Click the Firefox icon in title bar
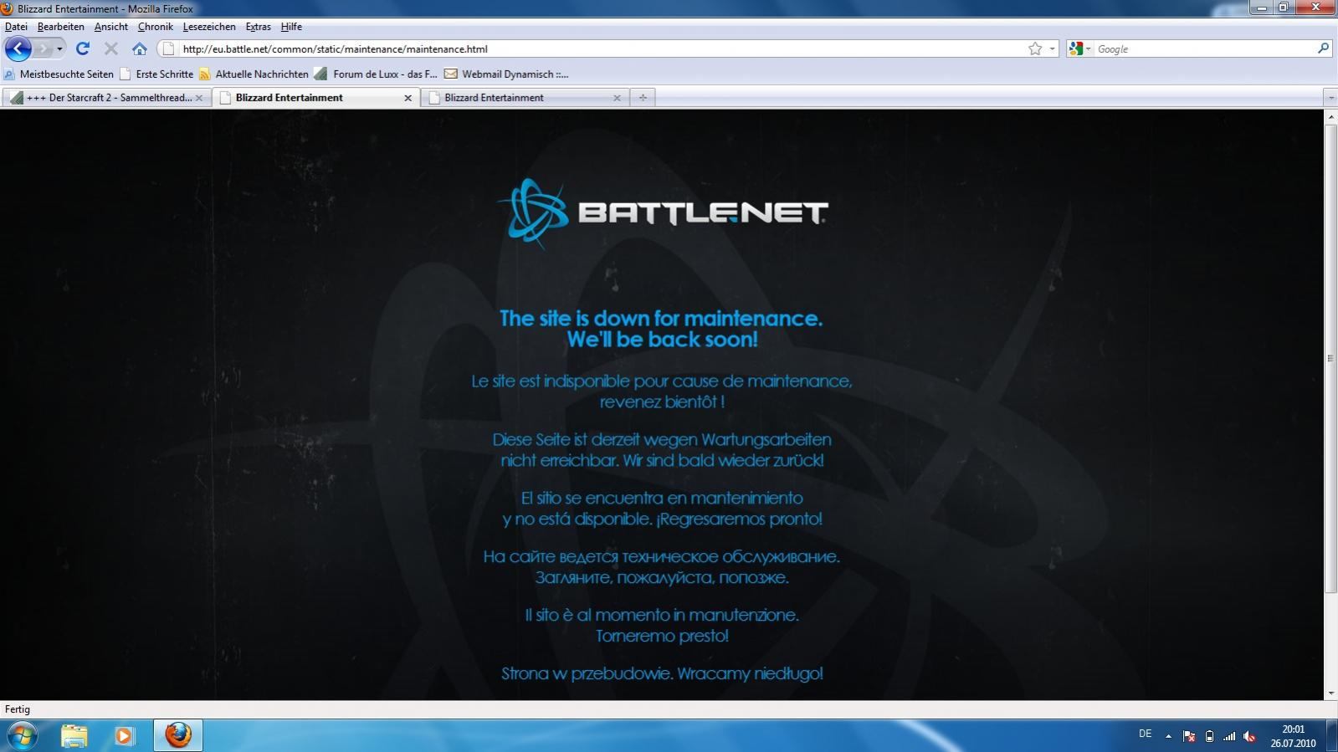Viewport: 1338px width, 752px height. tap(8, 8)
